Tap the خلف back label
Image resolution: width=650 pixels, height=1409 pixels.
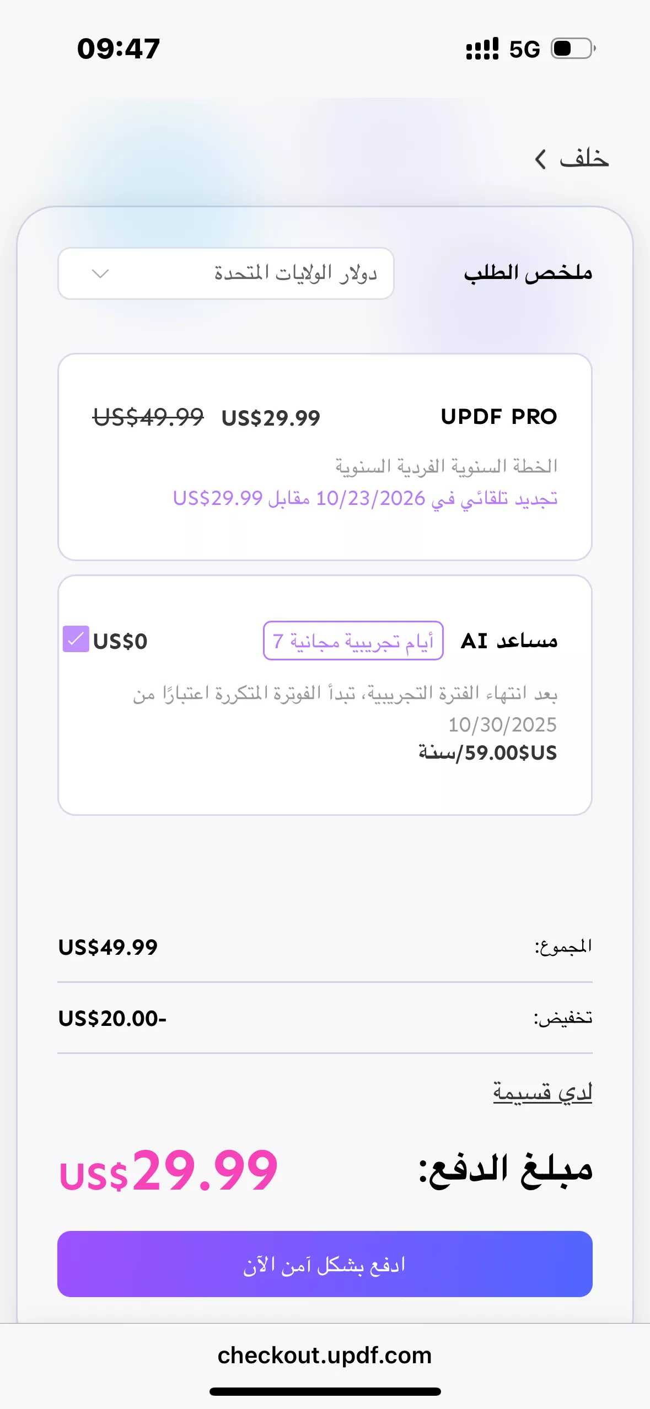[x=584, y=159]
